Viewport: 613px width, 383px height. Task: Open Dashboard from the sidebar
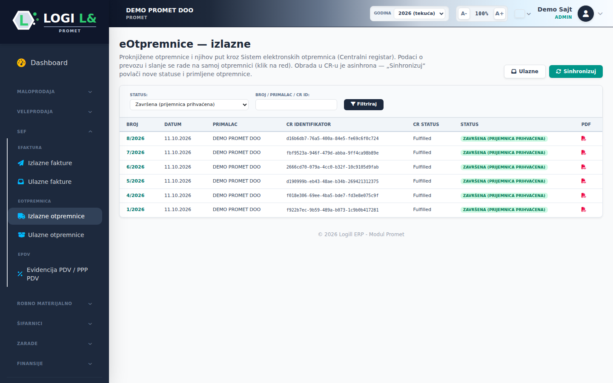(54, 63)
